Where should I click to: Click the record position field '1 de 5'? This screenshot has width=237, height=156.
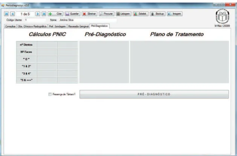coord(25,14)
